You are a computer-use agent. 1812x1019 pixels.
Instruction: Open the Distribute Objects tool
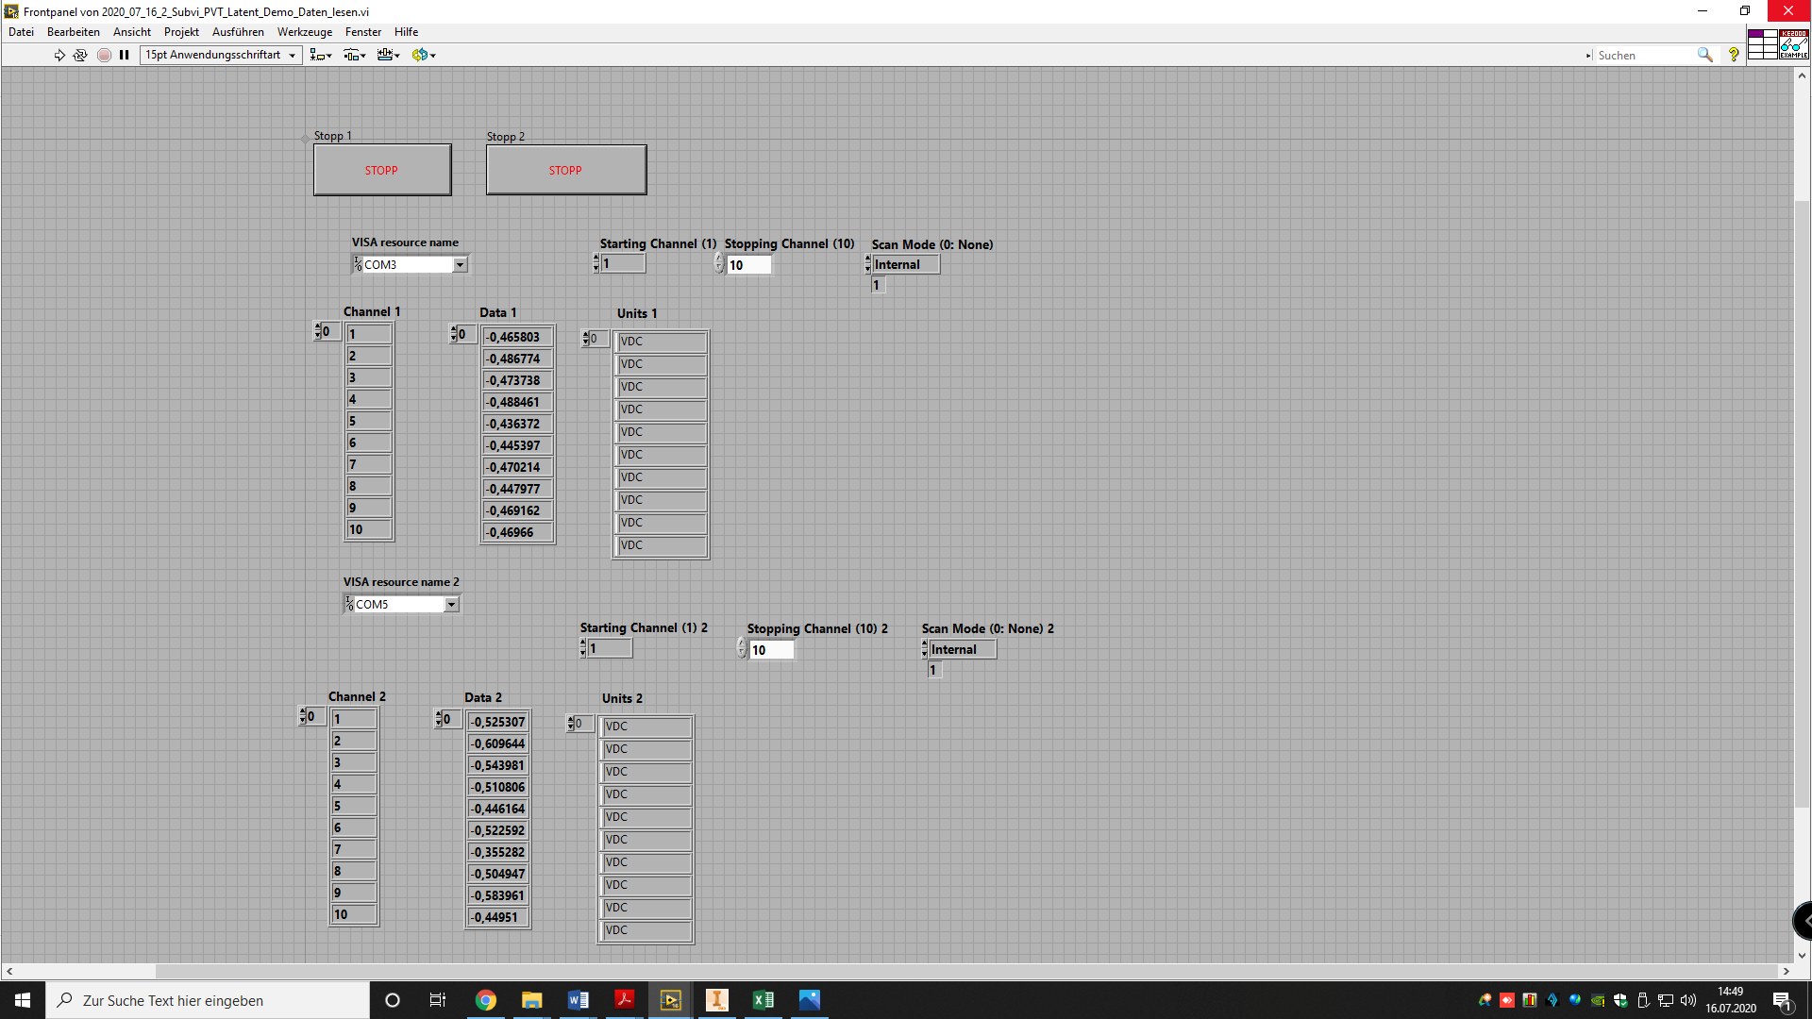click(355, 56)
